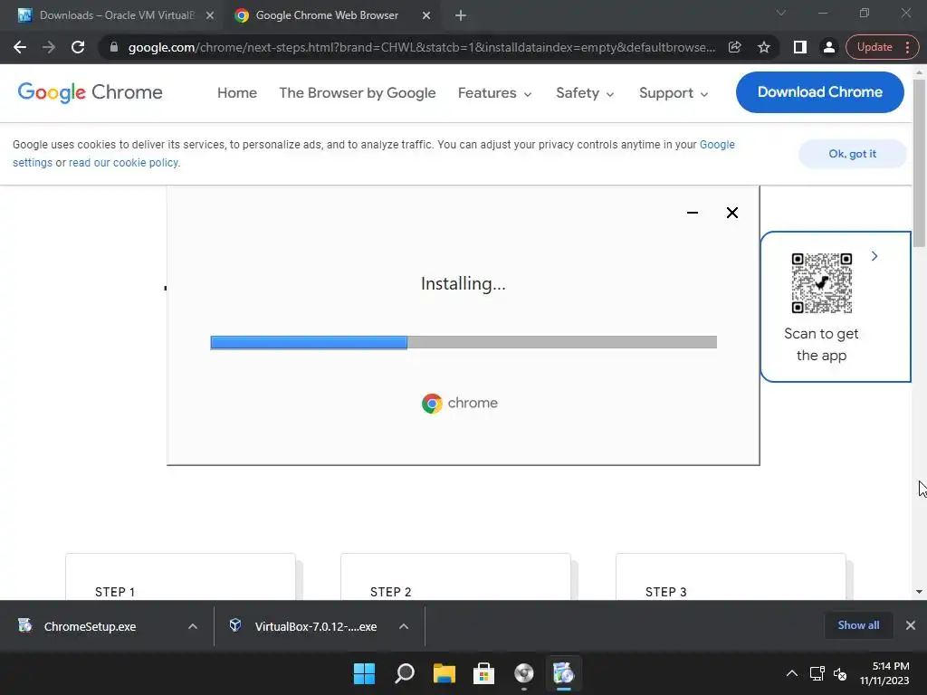Click the STEP 1 card
The width and height of the screenshot is (927, 695).
(180, 577)
